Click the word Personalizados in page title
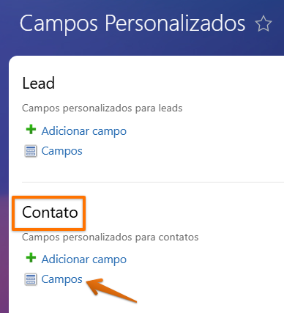This screenshot has height=313, width=284. (x=175, y=23)
